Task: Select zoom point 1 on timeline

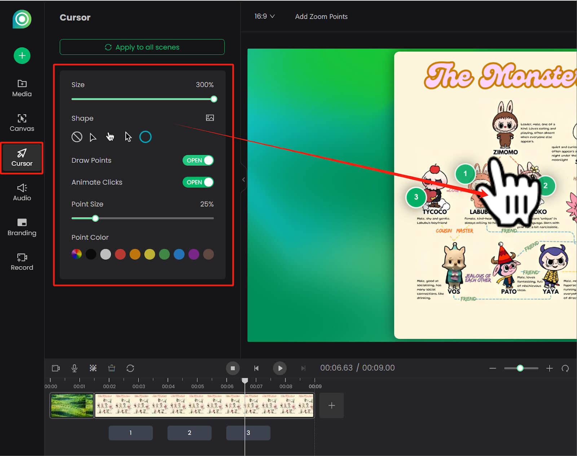Action: 131,433
